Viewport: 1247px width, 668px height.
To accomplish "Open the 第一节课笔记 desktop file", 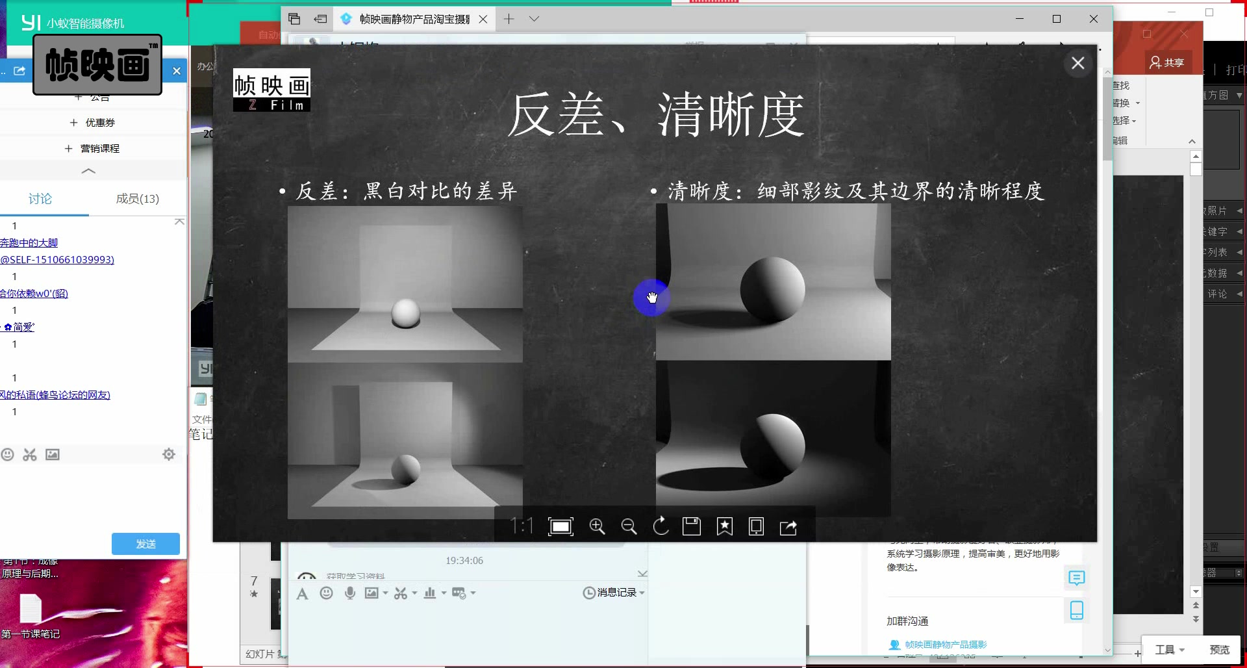I will 31,617.
